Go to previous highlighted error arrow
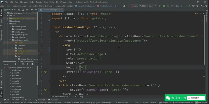The image size is (209, 104). (200, 14)
